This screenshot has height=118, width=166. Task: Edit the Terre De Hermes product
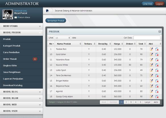coord(152,76)
